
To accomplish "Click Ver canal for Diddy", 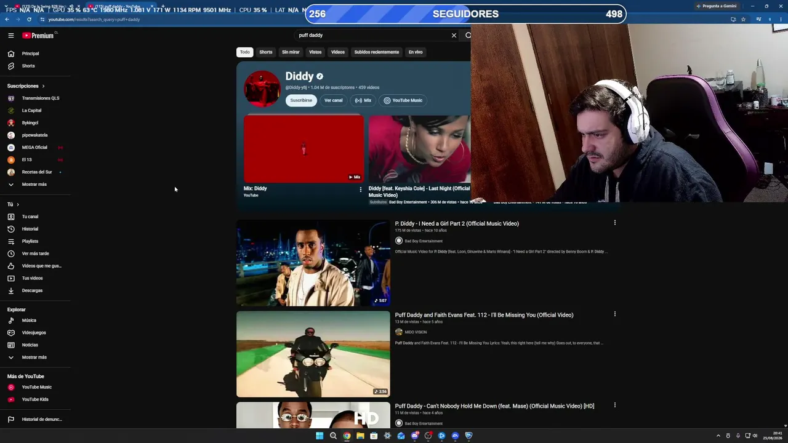I will pyautogui.click(x=334, y=100).
